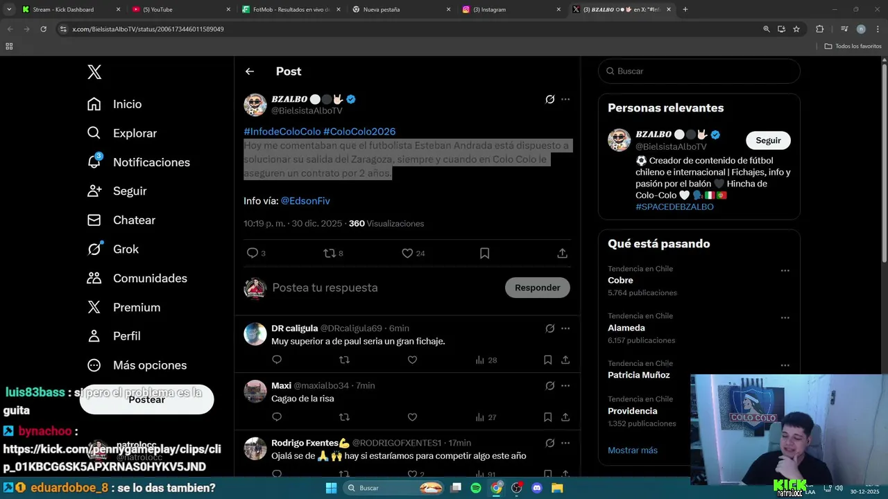Open Patricia Muñoz trend options menu
Image resolution: width=888 pixels, height=499 pixels.
(785, 365)
